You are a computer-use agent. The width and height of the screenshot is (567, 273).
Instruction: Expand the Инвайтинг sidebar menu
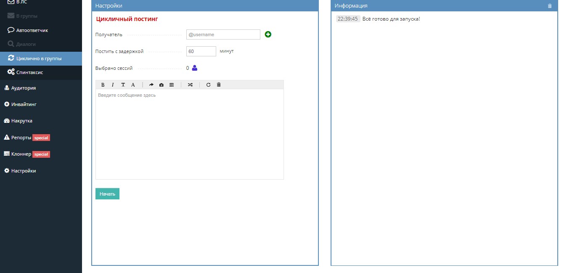[x=24, y=104]
